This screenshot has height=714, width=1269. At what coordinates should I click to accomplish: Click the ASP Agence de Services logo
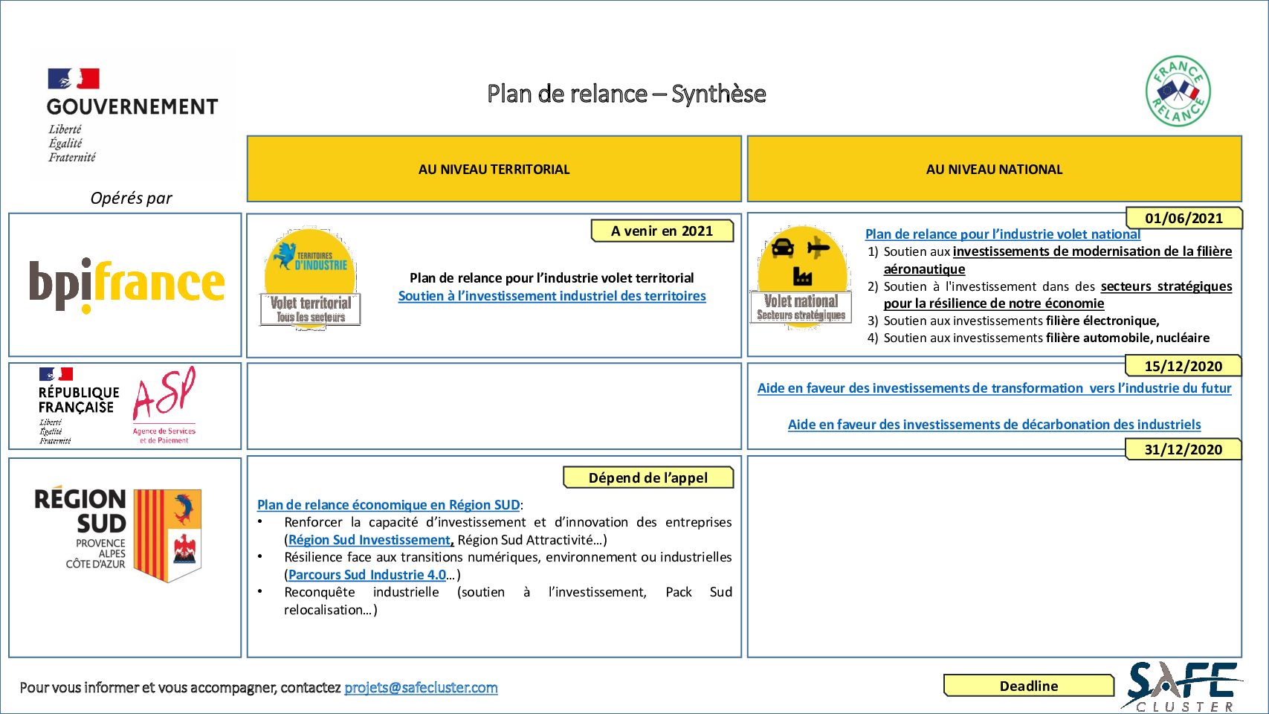tap(164, 405)
